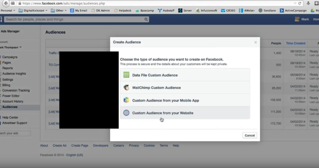This screenshot has width=319, height=168.
Task: Choose MailChimp Custom Audience option
Action: click(185, 88)
